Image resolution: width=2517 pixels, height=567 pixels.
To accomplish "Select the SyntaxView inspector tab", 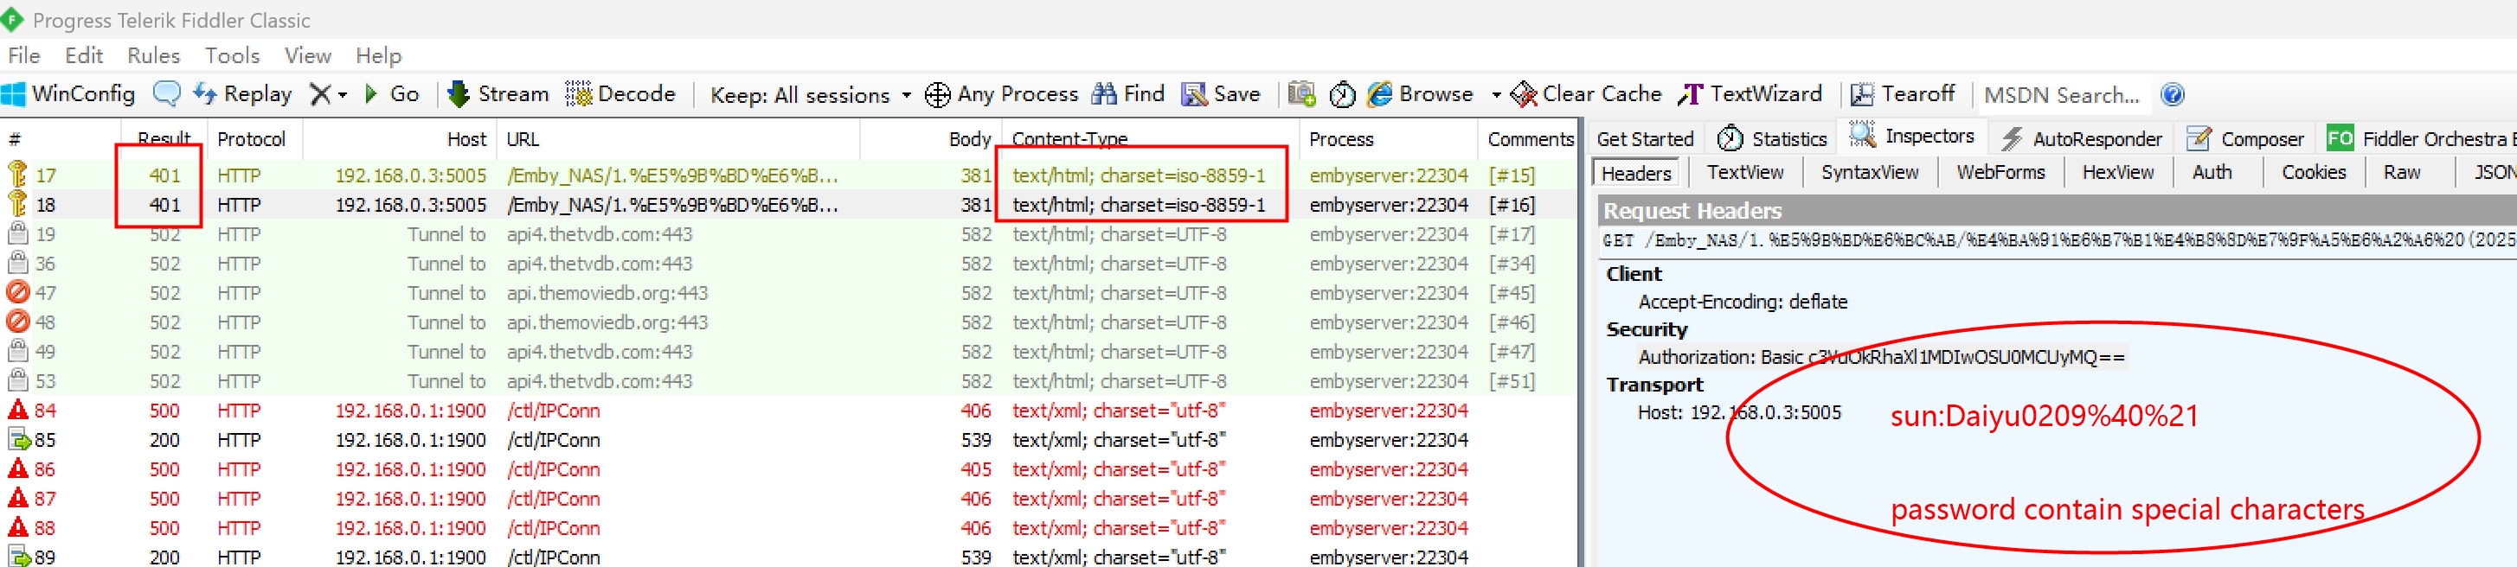I will [1869, 173].
